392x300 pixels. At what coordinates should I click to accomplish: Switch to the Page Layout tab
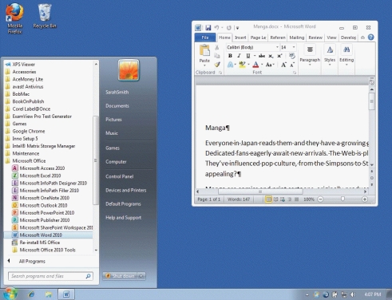[258, 37]
